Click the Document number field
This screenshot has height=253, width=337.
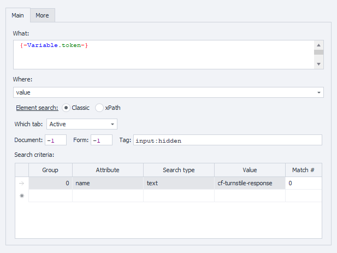(x=56, y=140)
